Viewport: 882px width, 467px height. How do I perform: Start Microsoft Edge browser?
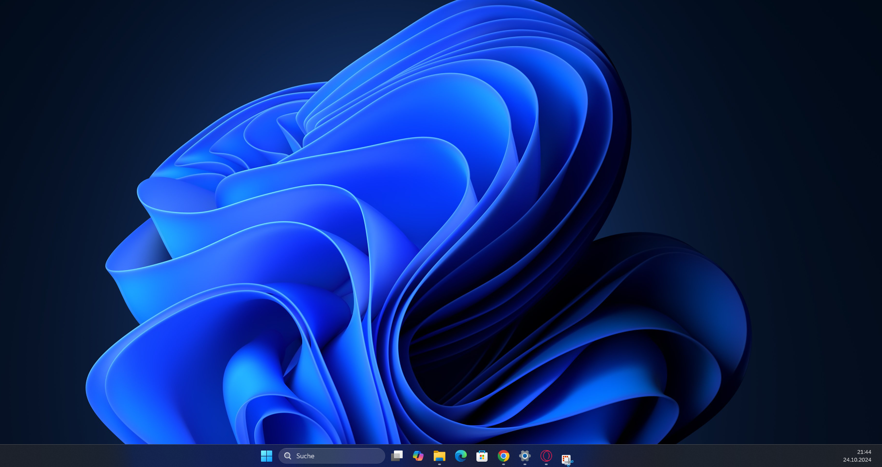tap(460, 456)
